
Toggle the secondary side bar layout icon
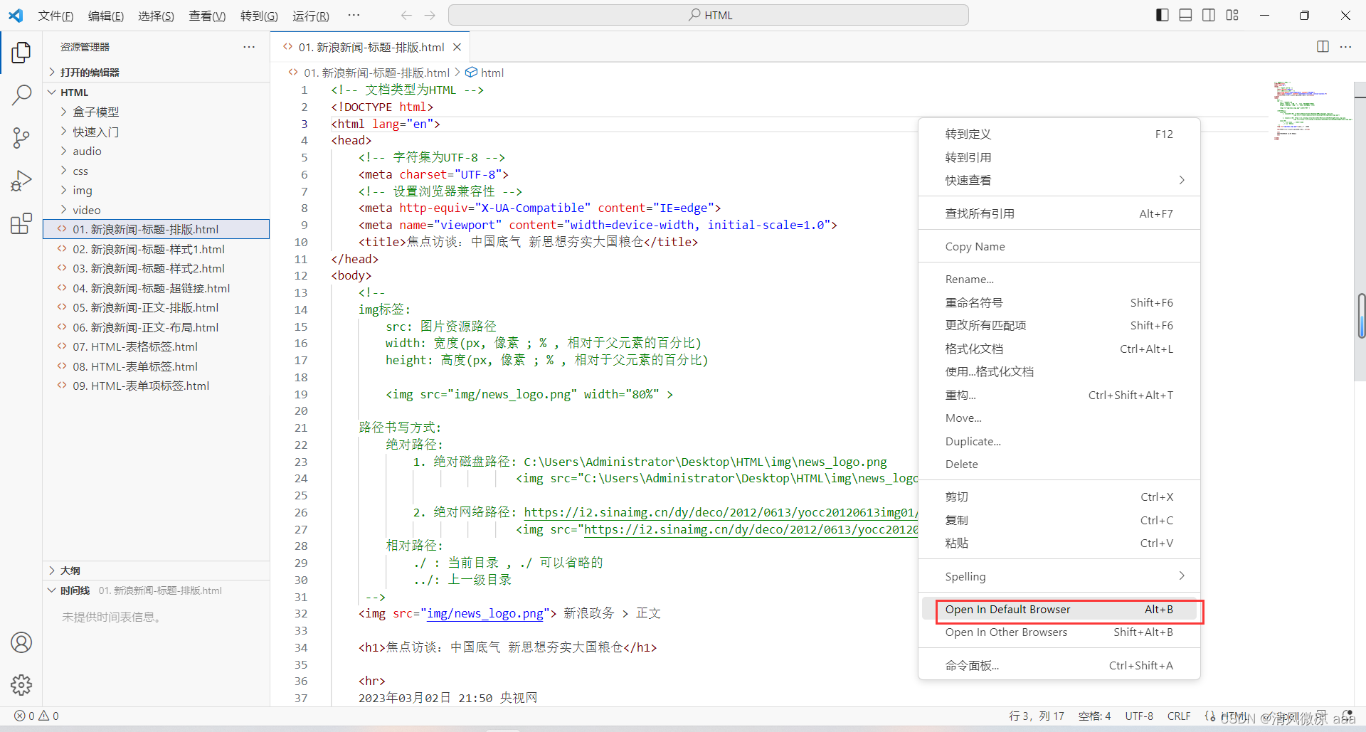(1209, 15)
